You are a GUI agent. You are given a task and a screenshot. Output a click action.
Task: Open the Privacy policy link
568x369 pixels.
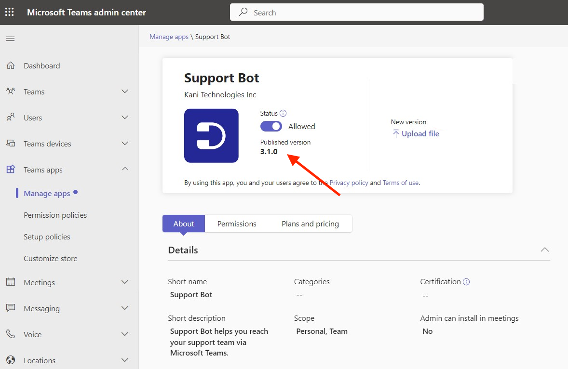pos(349,183)
